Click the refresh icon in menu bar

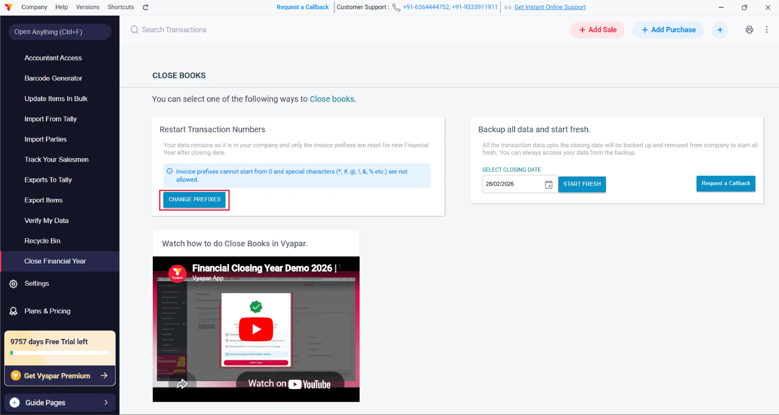145,7
